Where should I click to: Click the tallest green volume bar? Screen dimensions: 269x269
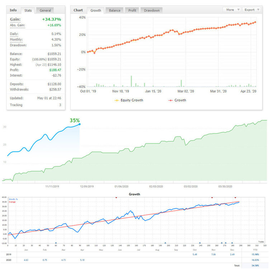pyautogui.click(x=131, y=81)
